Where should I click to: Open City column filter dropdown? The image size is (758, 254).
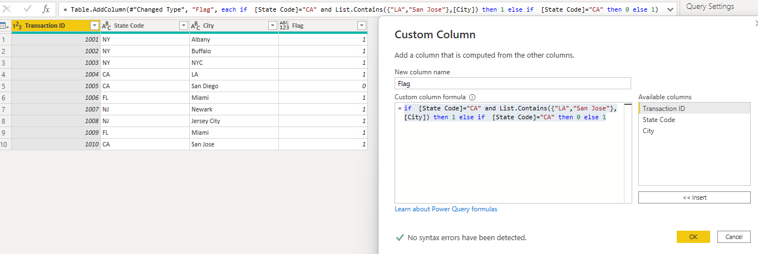click(272, 26)
